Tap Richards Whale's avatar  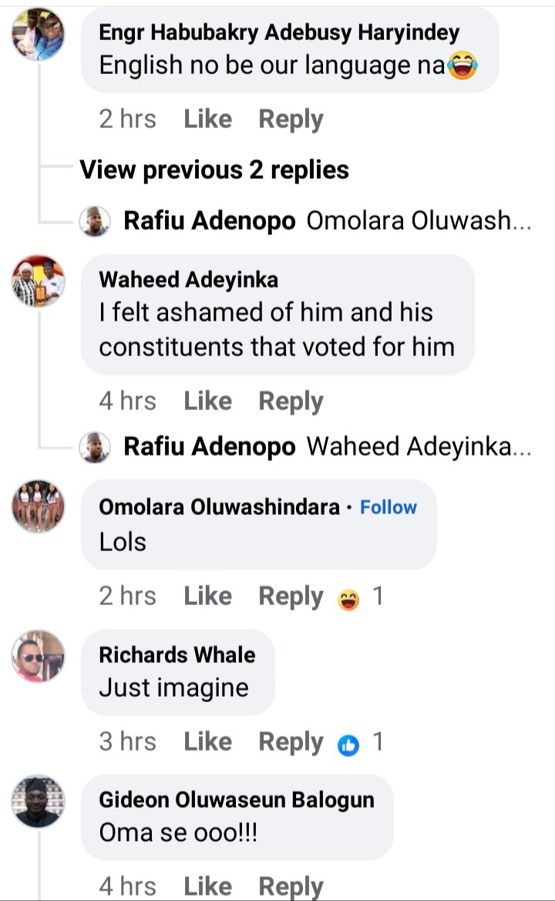(39, 656)
